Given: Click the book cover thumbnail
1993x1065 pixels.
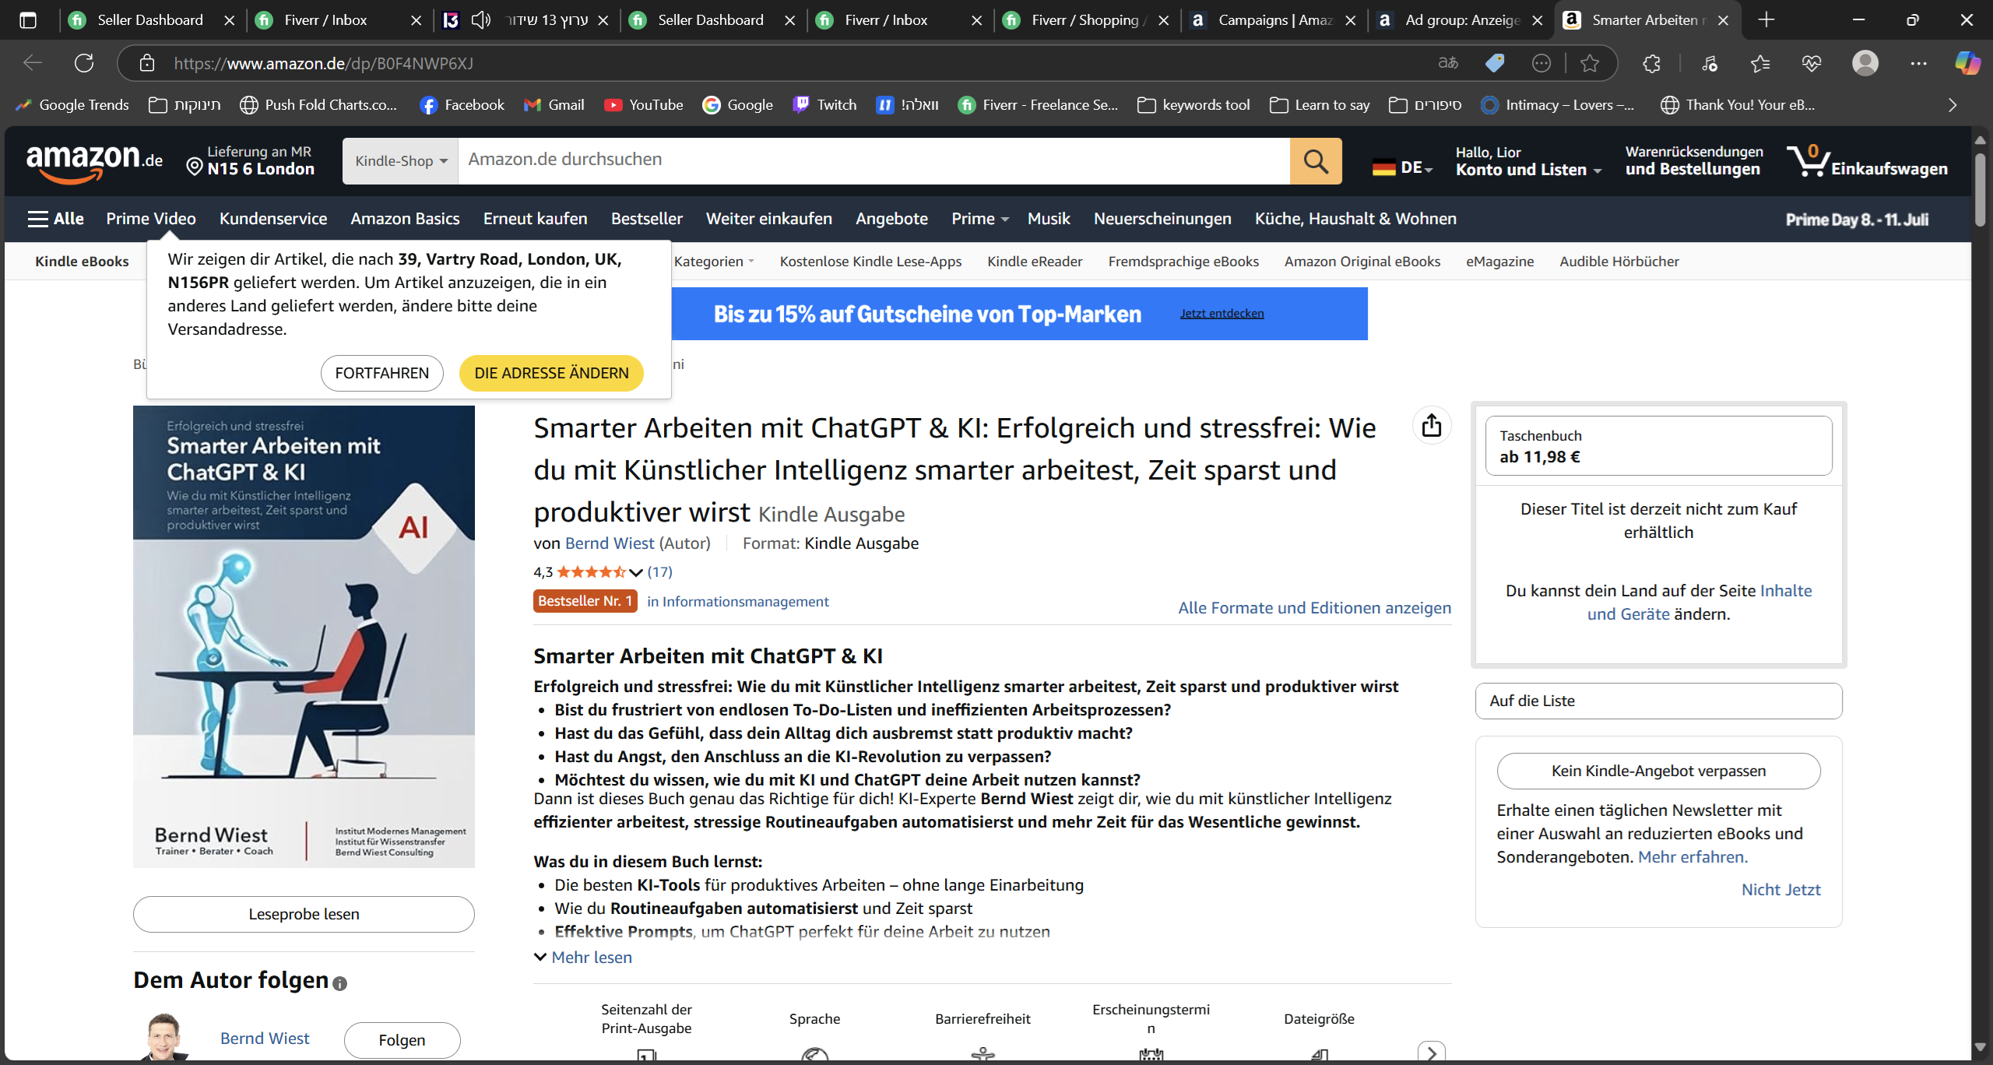Looking at the screenshot, I should [304, 636].
